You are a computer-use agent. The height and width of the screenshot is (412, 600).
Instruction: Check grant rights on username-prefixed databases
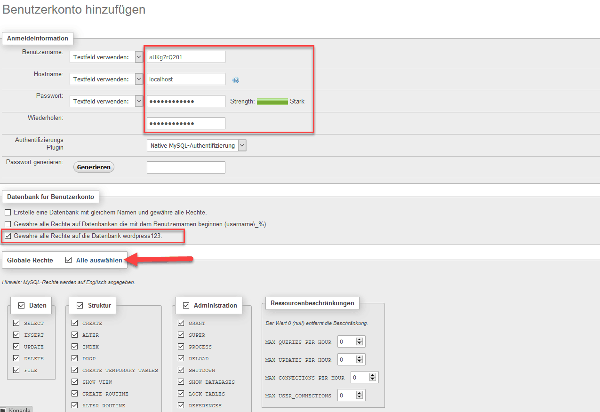(x=8, y=224)
